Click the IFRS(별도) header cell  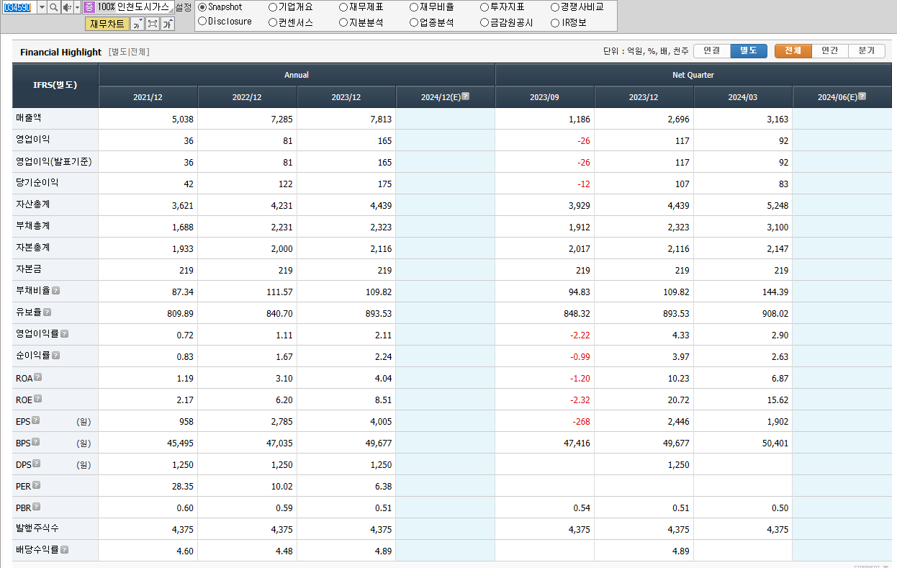(x=55, y=85)
